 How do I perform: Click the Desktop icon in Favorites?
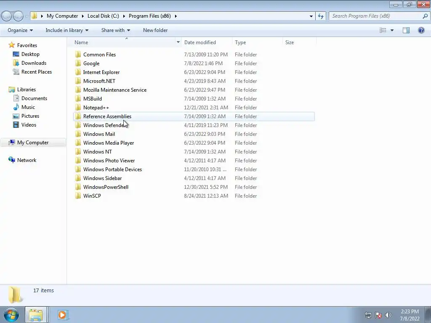(16, 54)
